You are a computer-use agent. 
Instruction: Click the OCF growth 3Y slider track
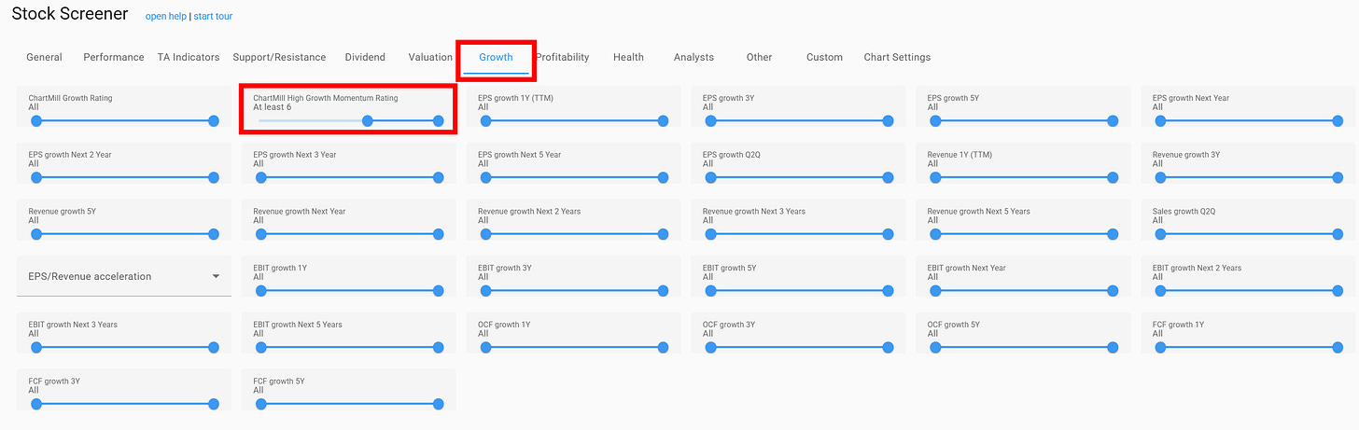pos(799,347)
